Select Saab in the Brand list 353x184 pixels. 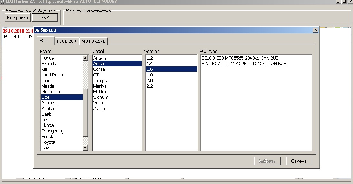tap(62, 114)
